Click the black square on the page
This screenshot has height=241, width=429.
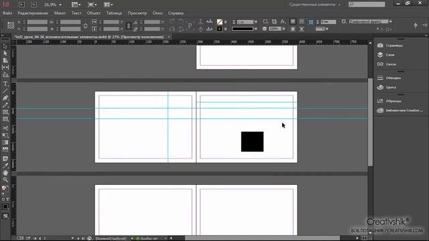tap(252, 141)
